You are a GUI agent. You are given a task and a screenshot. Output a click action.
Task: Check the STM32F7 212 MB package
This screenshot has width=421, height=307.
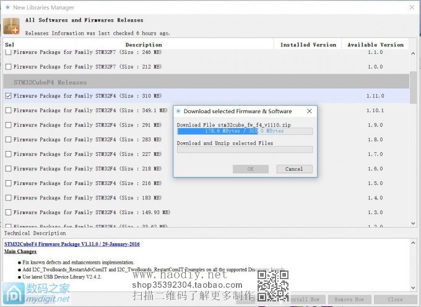tap(8, 67)
